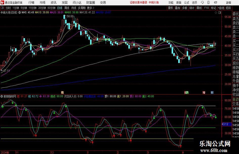Open the 发现 menu
The width and height of the screenshot is (239, 154).
pyautogui.click(x=65, y=3)
